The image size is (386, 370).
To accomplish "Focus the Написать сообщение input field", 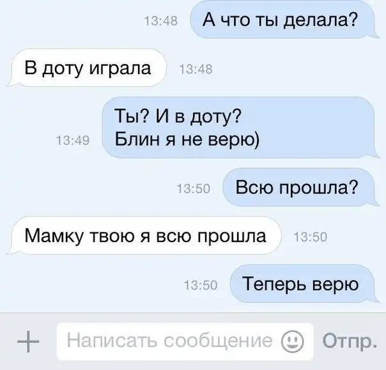I will tap(185, 341).
